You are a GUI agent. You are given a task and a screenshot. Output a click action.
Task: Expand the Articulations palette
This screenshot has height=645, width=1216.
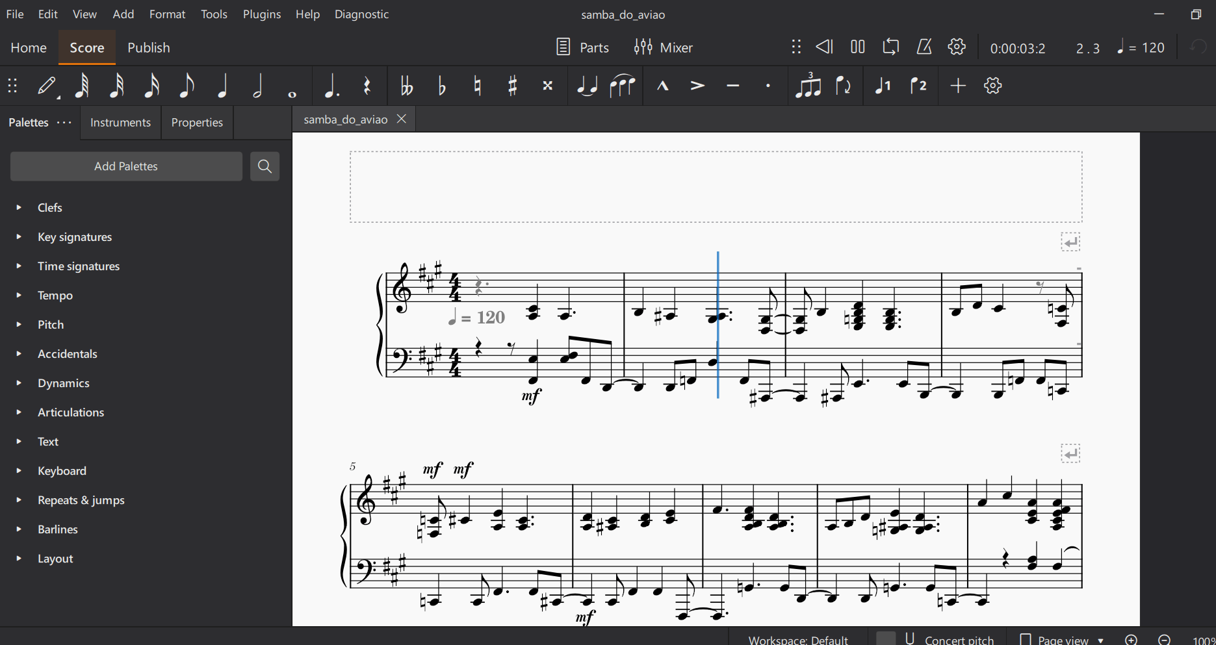[19, 412]
